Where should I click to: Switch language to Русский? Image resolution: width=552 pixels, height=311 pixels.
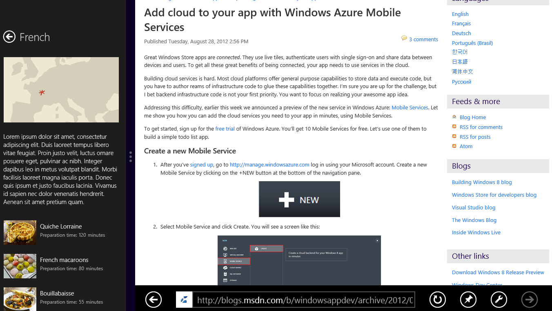pos(461,82)
